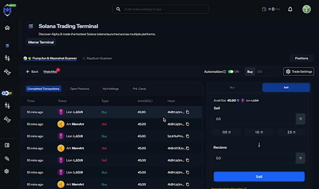Screen dimensions: 319x189
Task: Copy the 5dJrNxPm transaction hash
Action: pos(188,136)
